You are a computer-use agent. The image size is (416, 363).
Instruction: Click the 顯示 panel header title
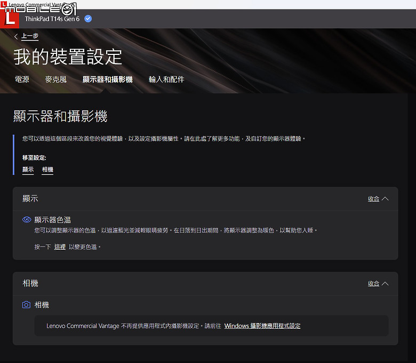tap(30, 198)
